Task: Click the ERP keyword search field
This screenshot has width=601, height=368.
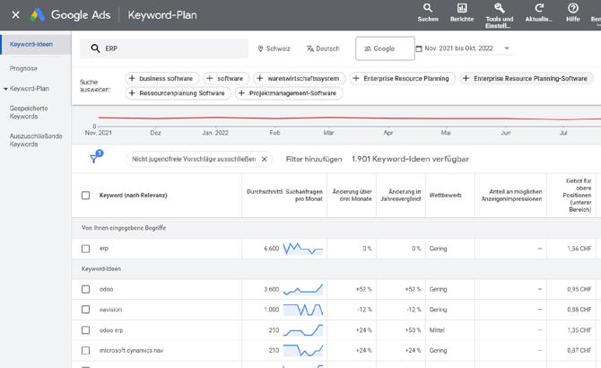Action: coord(170,48)
